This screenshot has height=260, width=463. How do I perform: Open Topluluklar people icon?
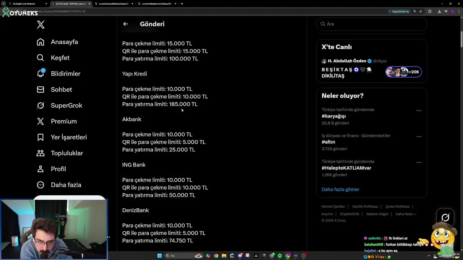point(41,153)
